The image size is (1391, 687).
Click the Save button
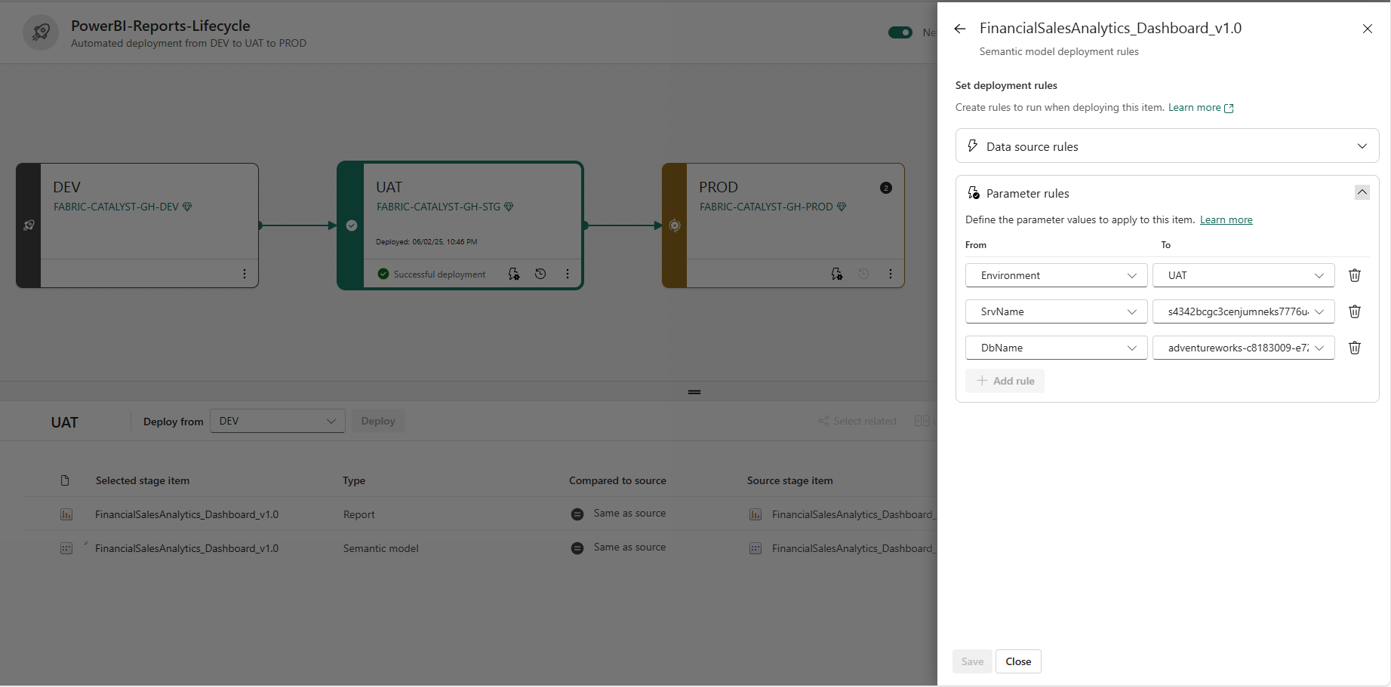point(972,661)
